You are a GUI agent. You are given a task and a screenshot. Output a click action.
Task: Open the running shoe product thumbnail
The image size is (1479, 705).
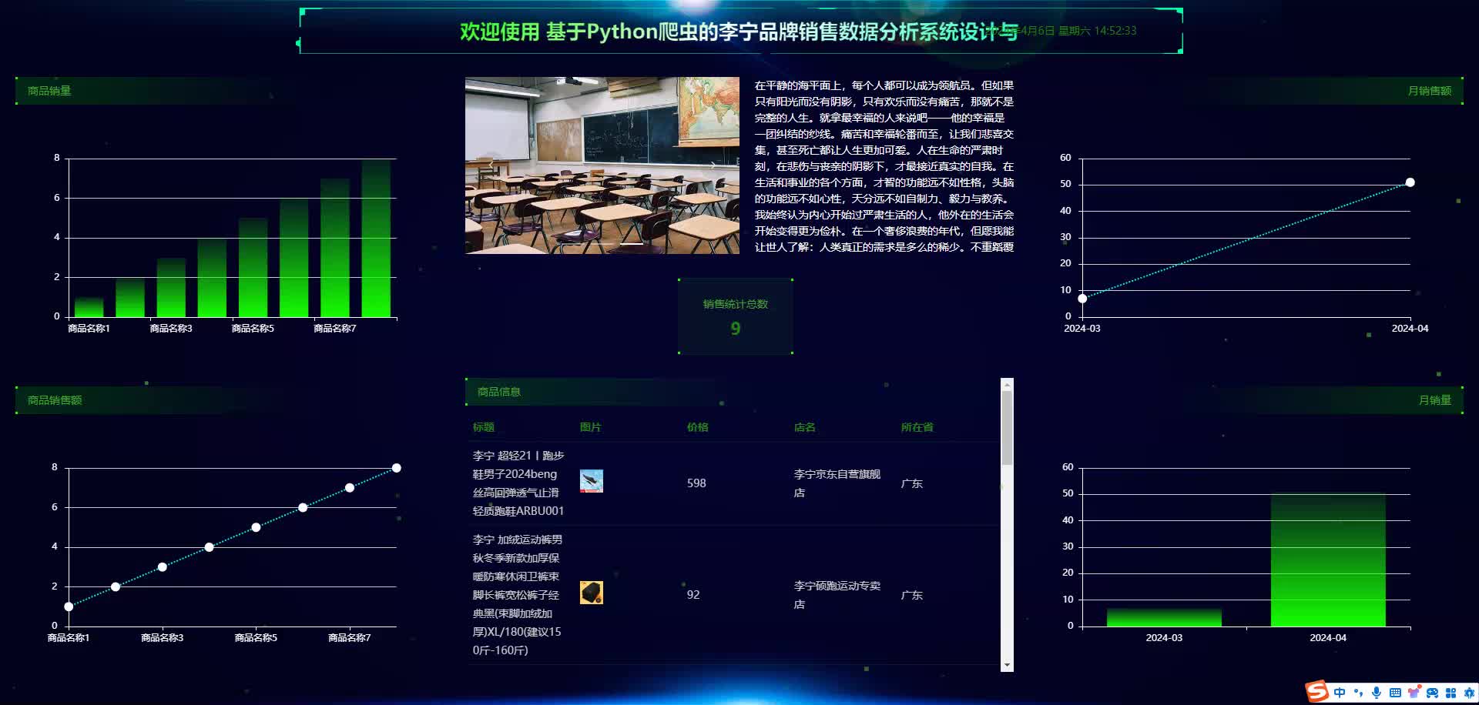coord(592,482)
